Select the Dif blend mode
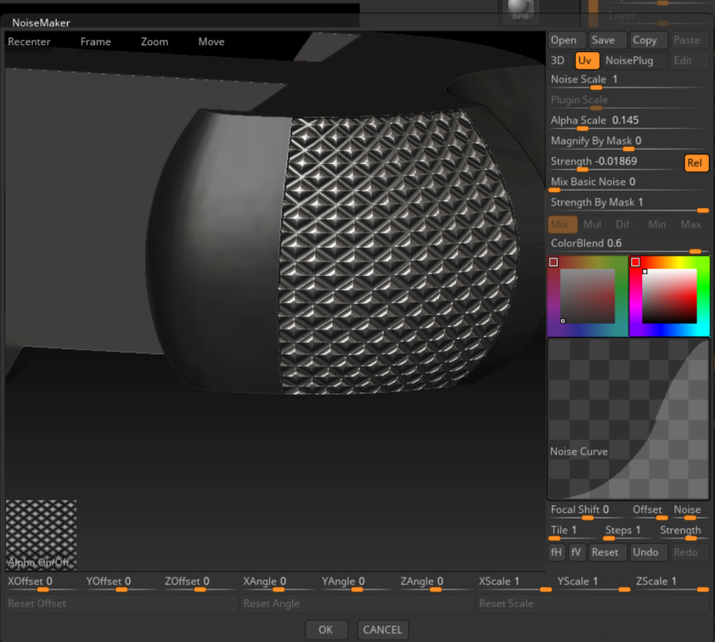 [623, 225]
